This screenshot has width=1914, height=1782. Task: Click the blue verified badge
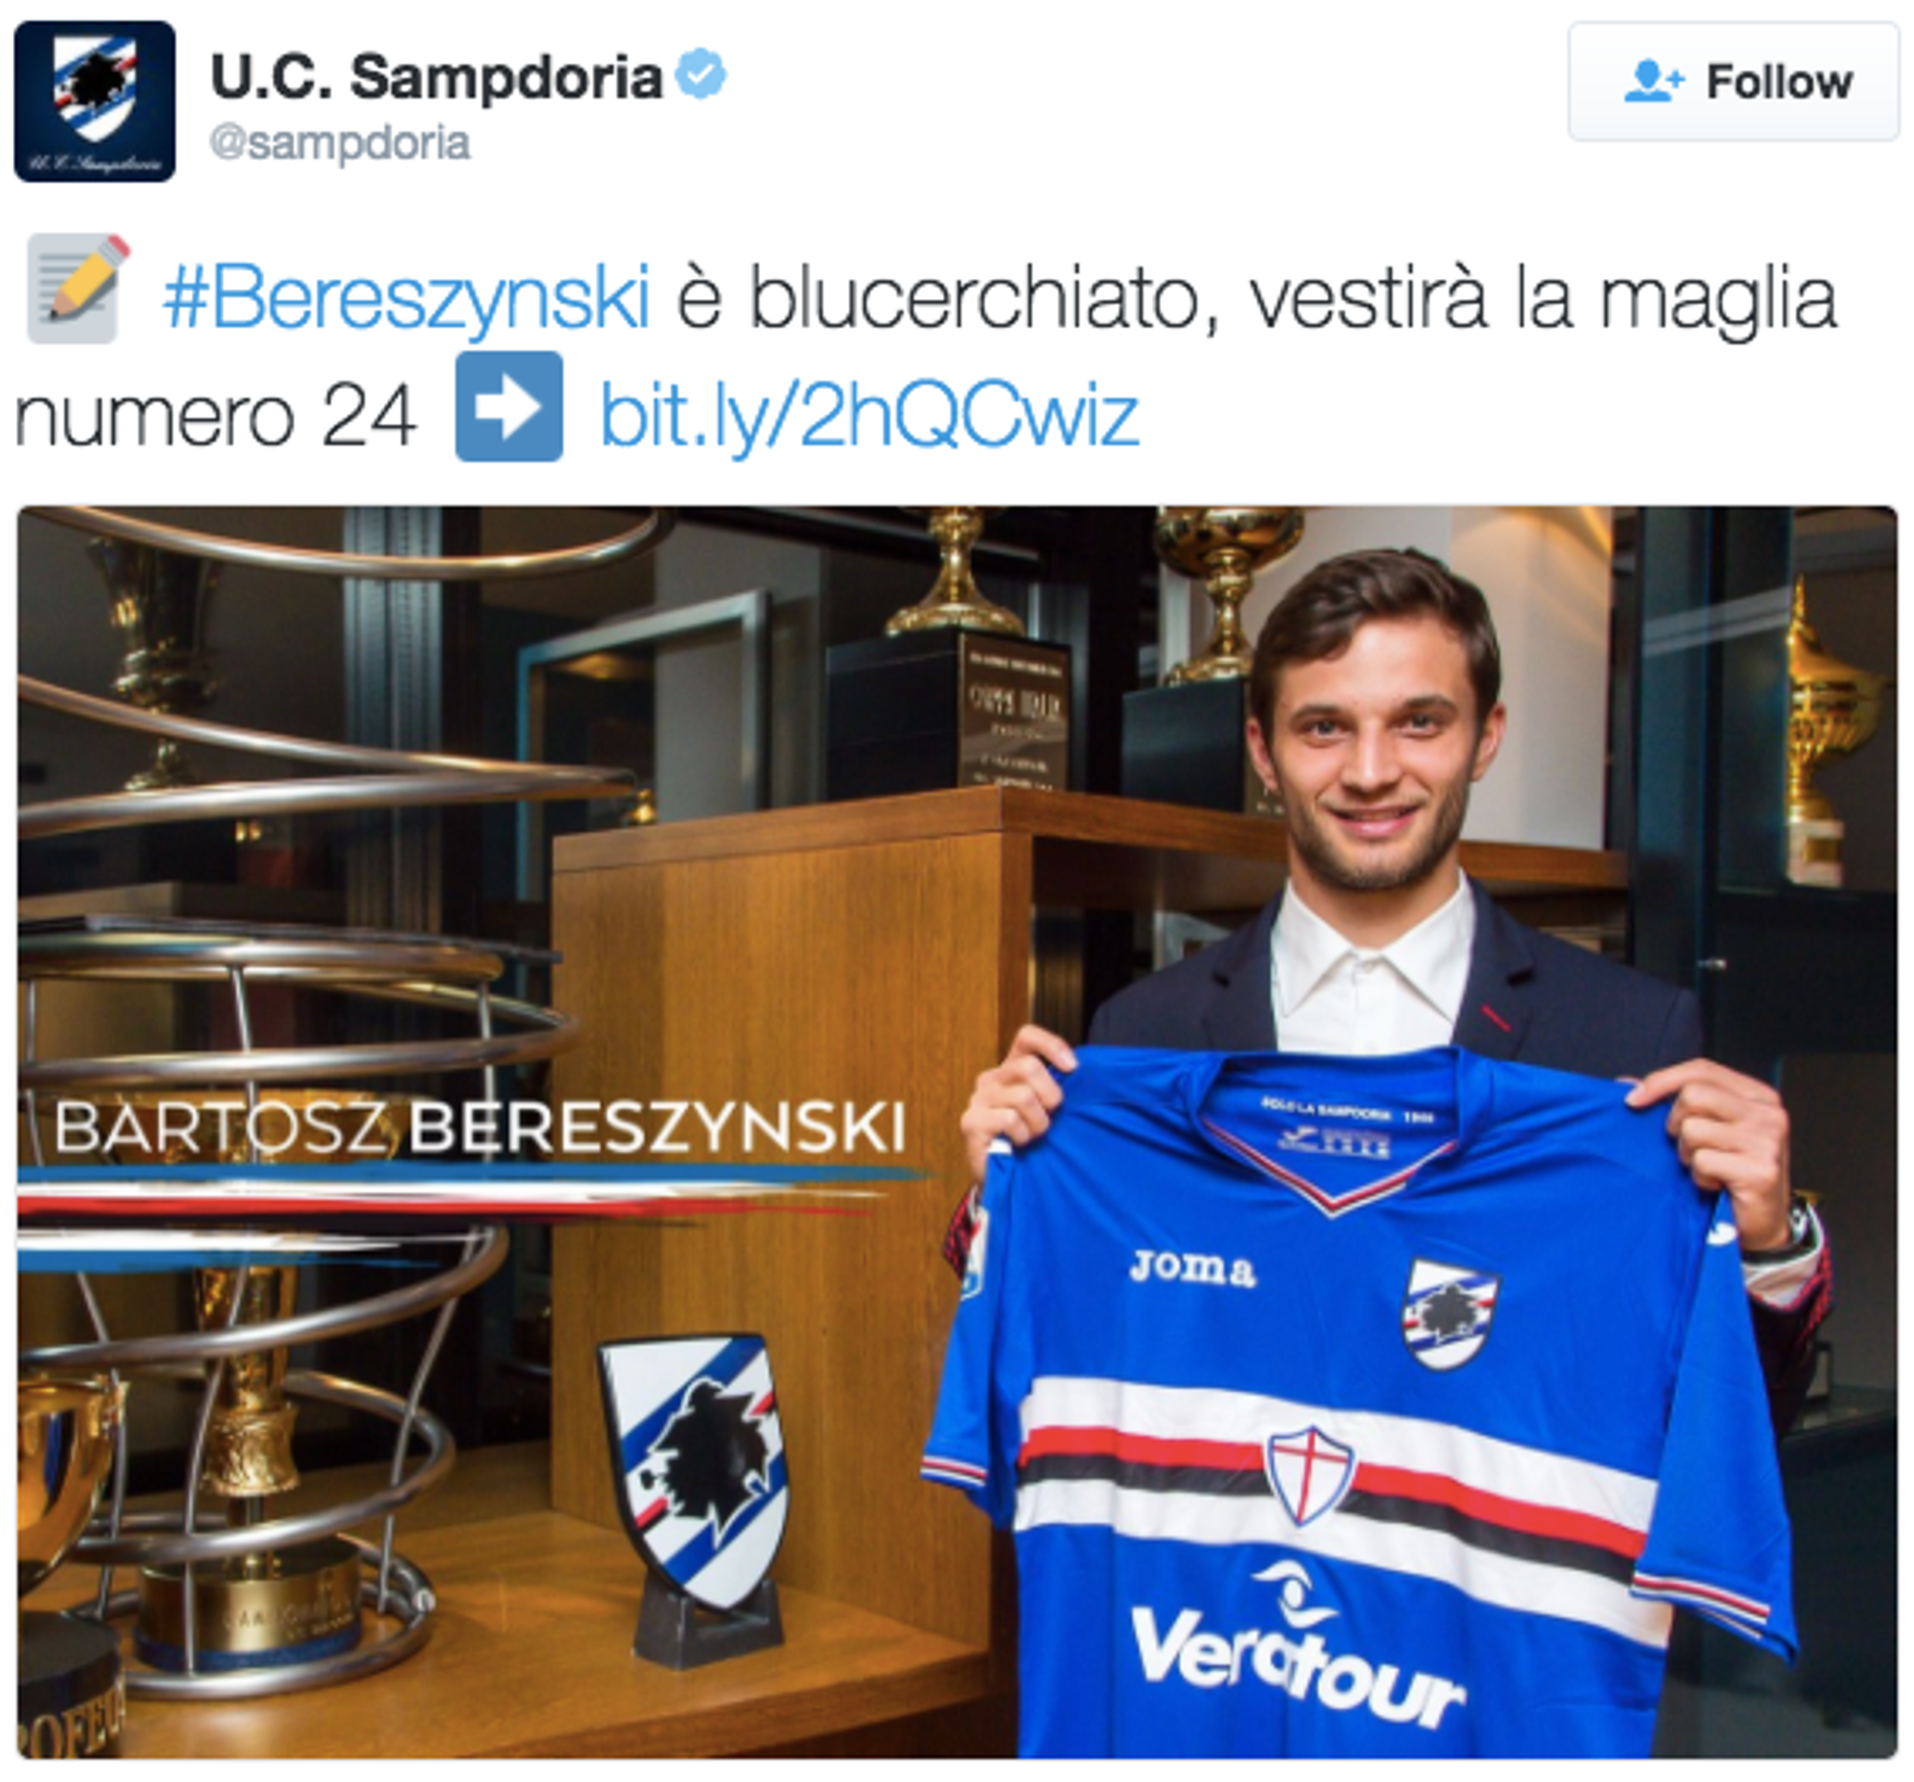pyautogui.click(x=702, y=76)
